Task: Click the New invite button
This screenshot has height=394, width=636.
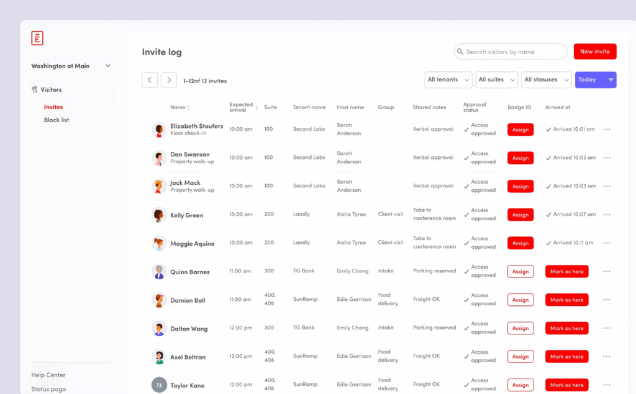Action: (594, 51)
